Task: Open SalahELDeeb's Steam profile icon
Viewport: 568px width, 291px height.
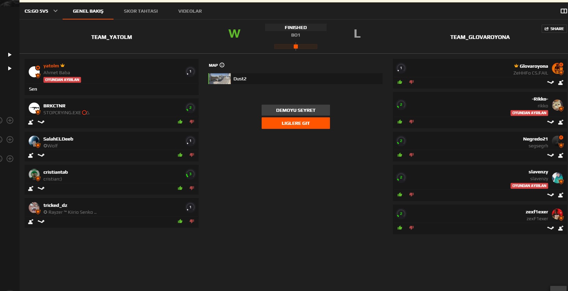Action: (41, 155)
